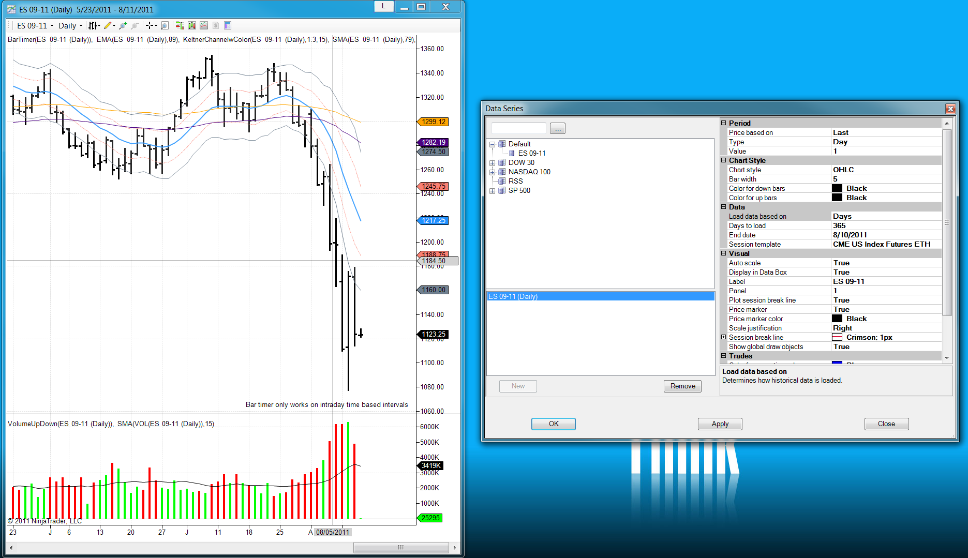
Task: Click the Close button in Data Series
Action: point(886,424)
